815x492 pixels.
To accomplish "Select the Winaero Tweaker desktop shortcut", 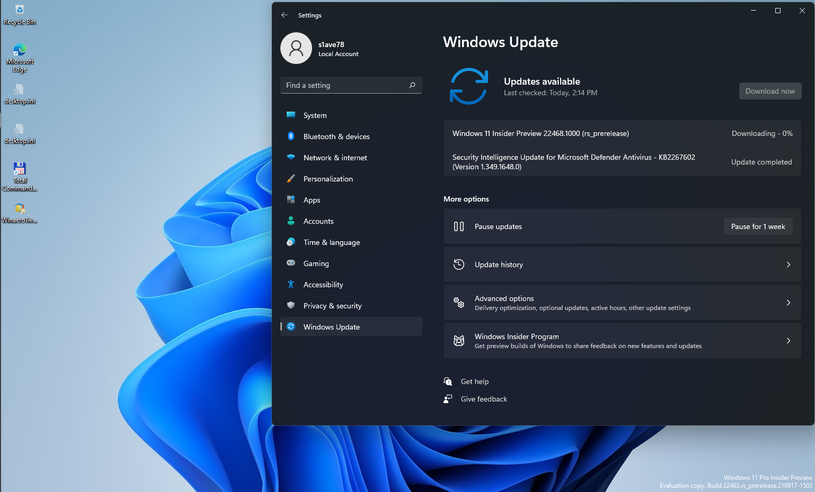I will (x=20, y=213).
